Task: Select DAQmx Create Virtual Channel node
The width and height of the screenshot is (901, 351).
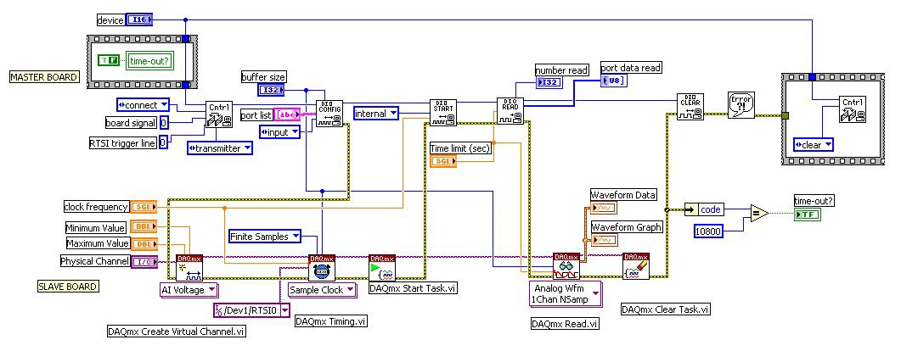Action: coord(189,267)
